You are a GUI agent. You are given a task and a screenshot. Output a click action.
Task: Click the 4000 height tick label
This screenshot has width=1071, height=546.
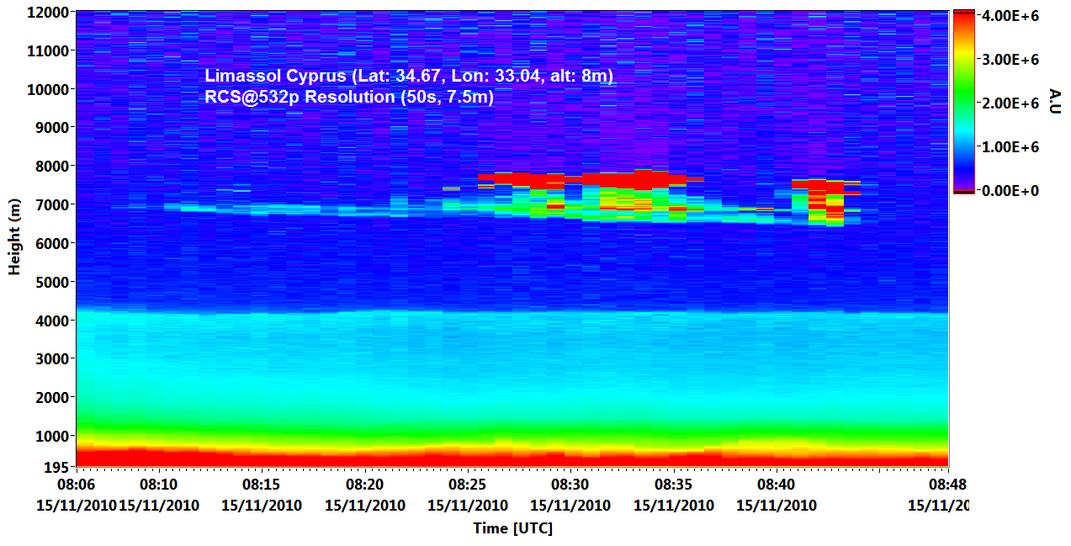coord(53,321)
